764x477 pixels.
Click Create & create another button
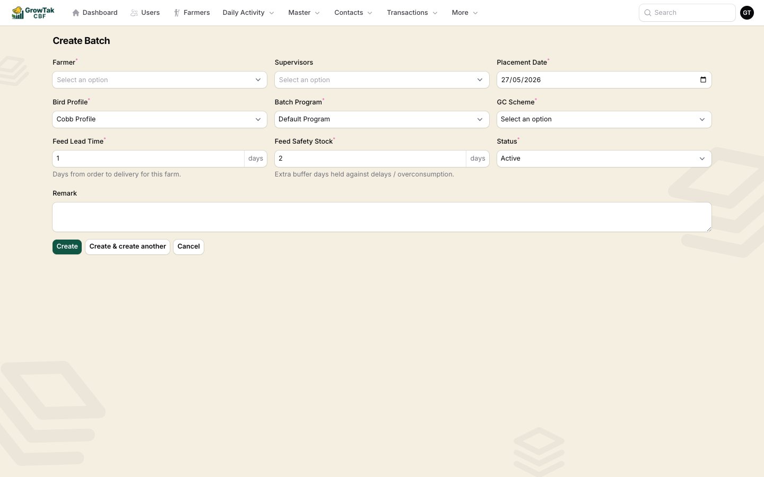click(x=128, y=246)
